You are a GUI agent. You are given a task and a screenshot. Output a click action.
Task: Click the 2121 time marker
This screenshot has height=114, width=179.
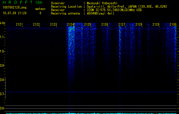coord(19,24)
